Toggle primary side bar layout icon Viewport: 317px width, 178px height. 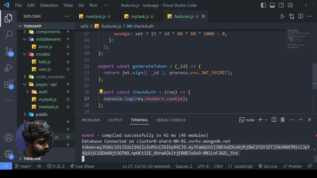264,5
